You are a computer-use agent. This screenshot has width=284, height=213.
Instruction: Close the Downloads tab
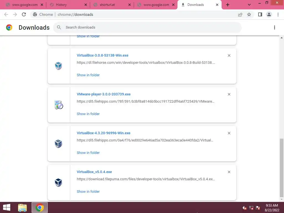tap(217, 5)
